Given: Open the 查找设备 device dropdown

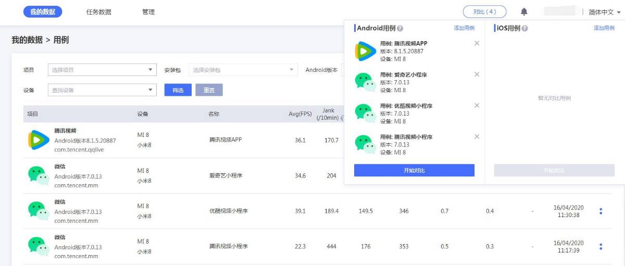Looking at the screenshot, I should 102,90.
